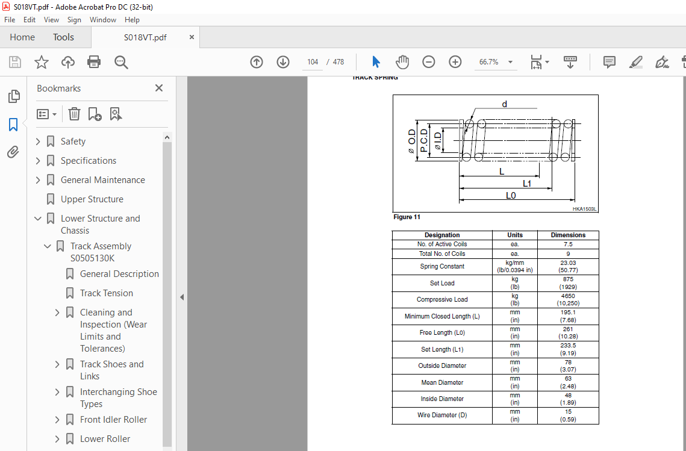The width and height of the screenshot is (686, 451).
Task: Close the Bookmarks panel
Action: (159, 89)
